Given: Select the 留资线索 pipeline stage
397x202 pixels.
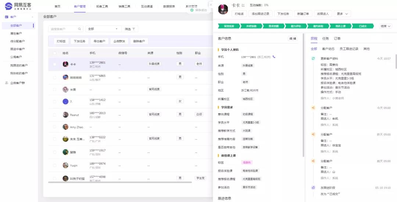Looking at the screenshot, I should point(229,26).
